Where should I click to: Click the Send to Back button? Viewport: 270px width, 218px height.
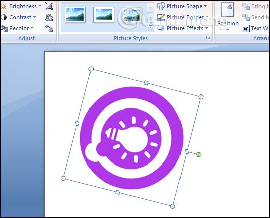pyautogui.click(x=256, y=17)
